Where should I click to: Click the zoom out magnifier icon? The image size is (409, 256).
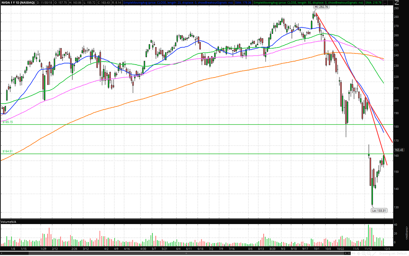[369, 253]
